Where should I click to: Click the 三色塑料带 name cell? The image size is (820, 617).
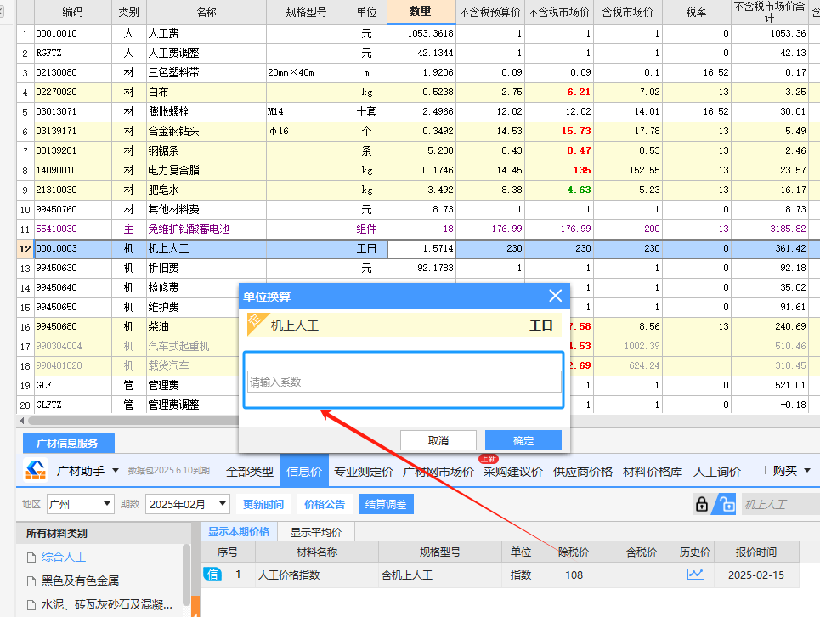click(x=206, y=73)
